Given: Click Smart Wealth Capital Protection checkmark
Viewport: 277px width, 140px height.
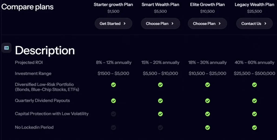Looking at the screenshot, I should (160, 114).
